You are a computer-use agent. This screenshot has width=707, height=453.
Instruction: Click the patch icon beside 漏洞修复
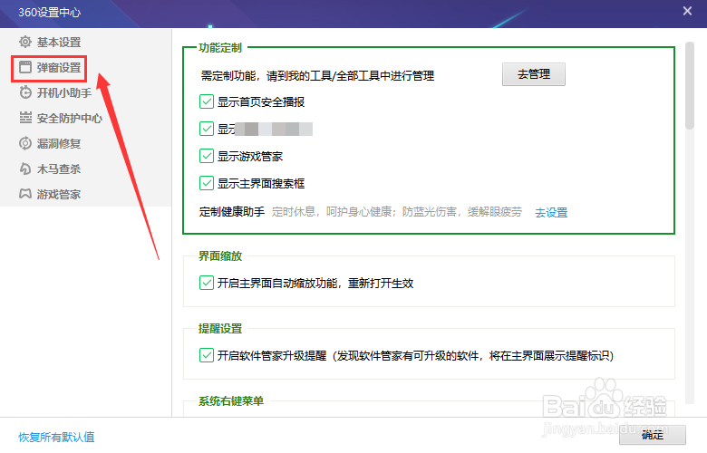[x=25, y=143]
